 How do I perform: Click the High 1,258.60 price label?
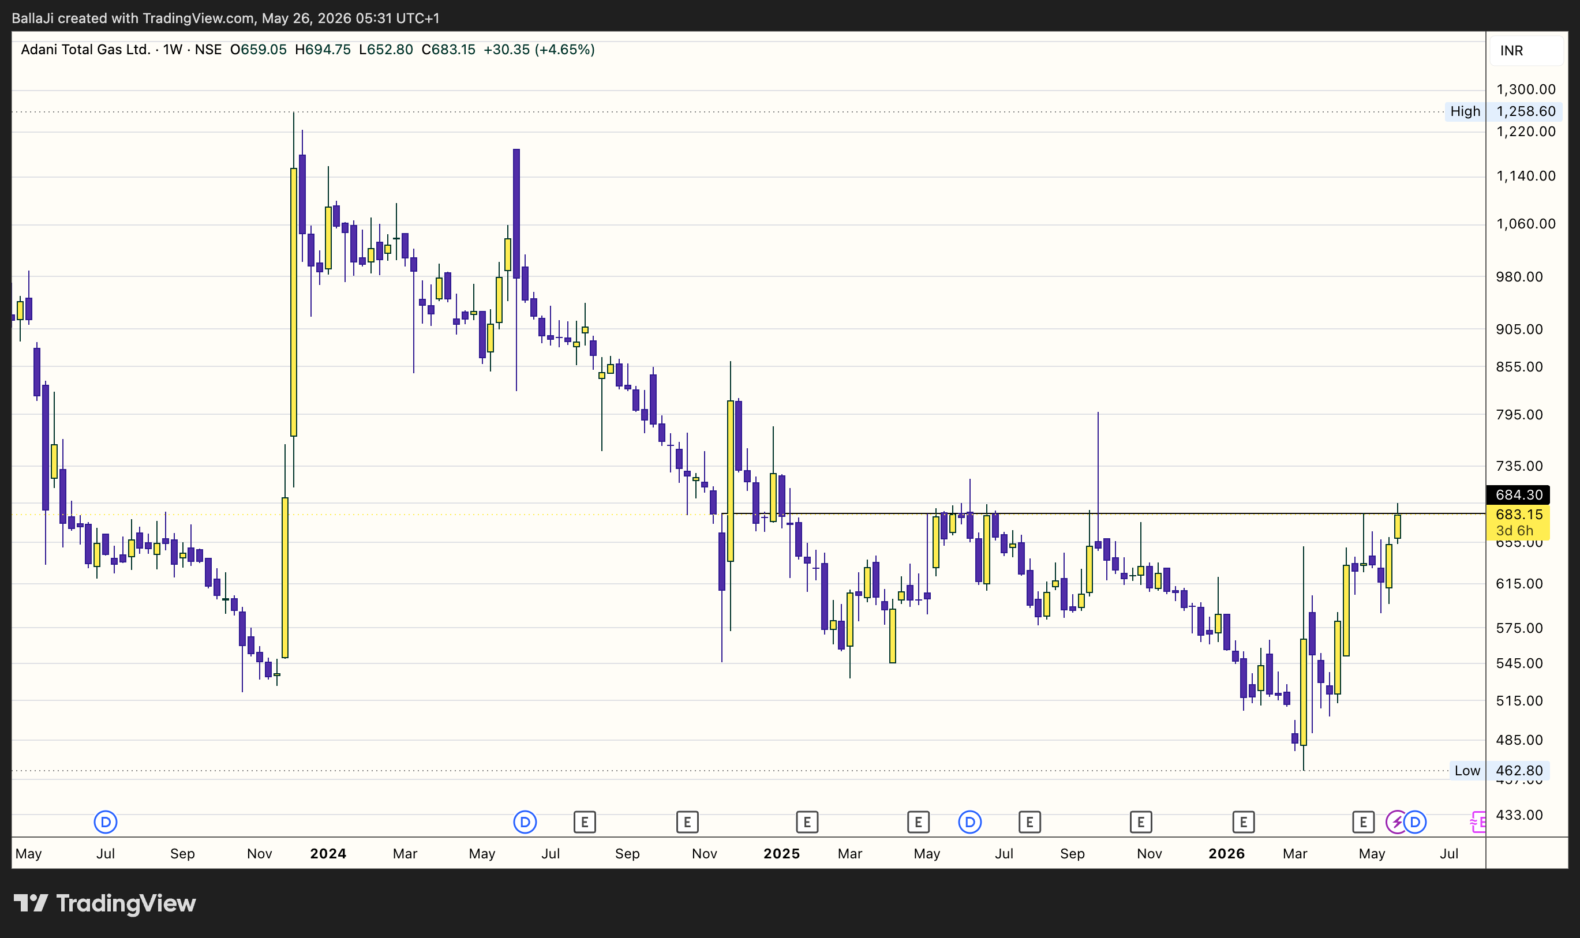[1503, 111]
